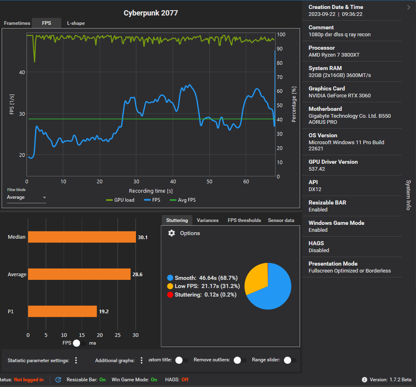Click Smooth: 46.64s (68.7%) text
This screenshot has width=416, height=387.
(206, 278)
